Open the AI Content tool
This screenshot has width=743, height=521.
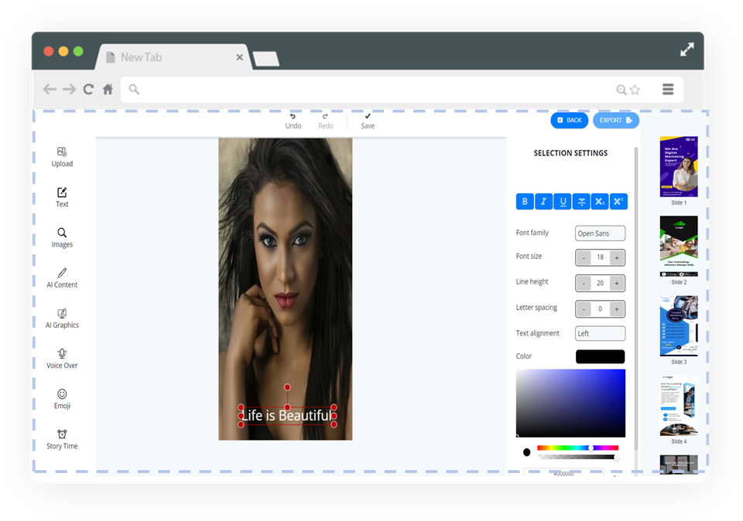tap(62, 278)
